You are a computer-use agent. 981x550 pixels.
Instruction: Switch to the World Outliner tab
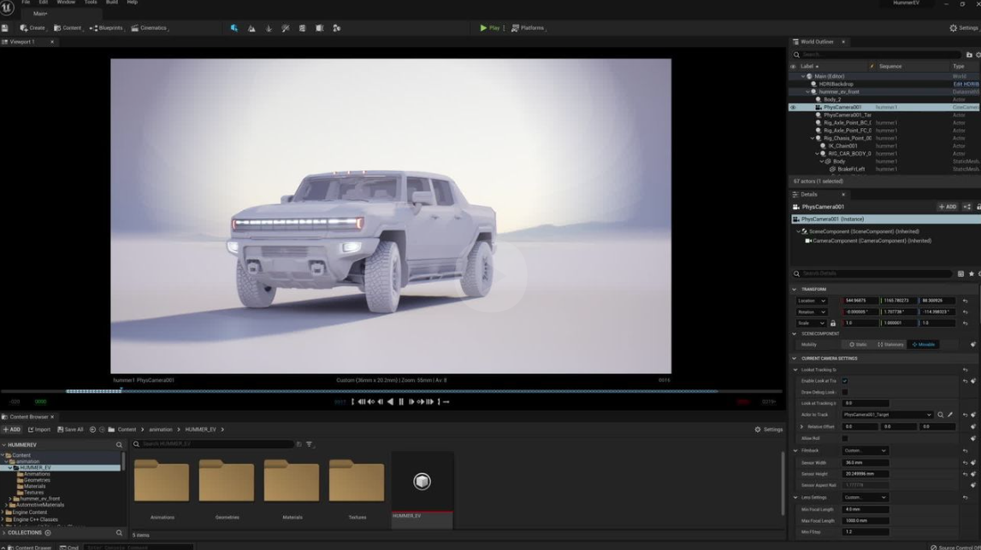pyautogui.click(x=817, y=42)
